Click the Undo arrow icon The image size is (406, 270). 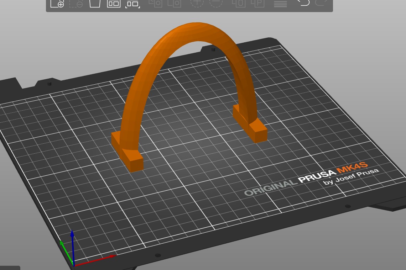click(303, 2)
